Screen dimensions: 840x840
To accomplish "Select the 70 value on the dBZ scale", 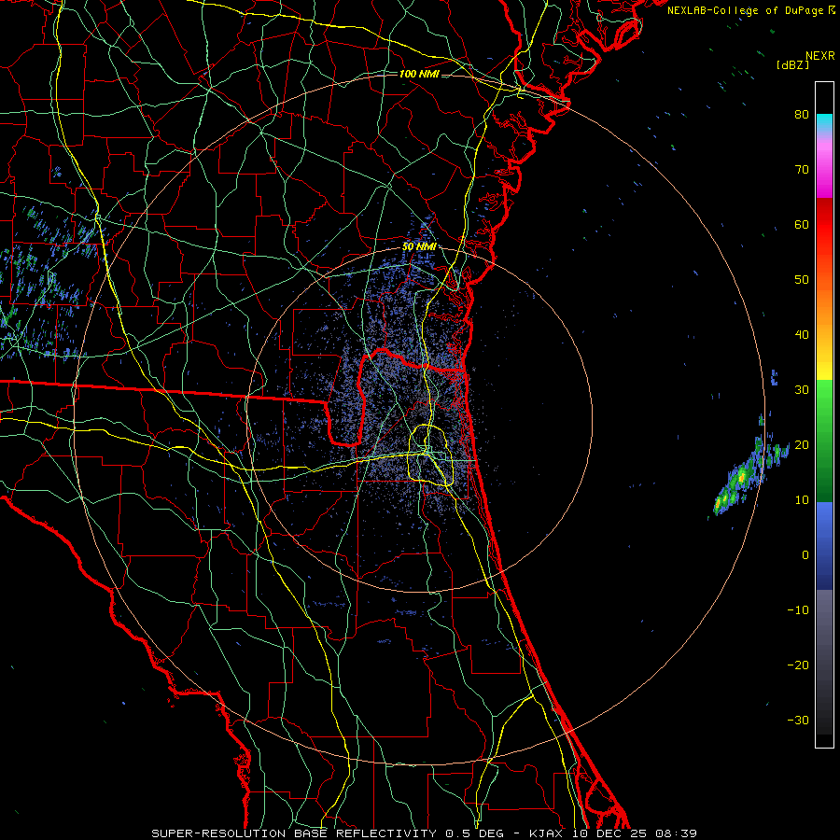I will 802,170.
